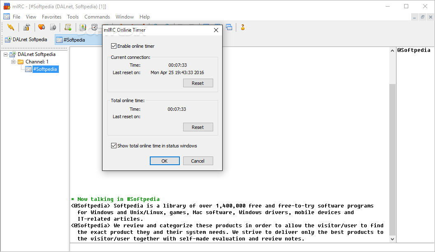Reset the Total online time
The height and width of the screenshot is (252, 435).
click(x=198, y=127)
